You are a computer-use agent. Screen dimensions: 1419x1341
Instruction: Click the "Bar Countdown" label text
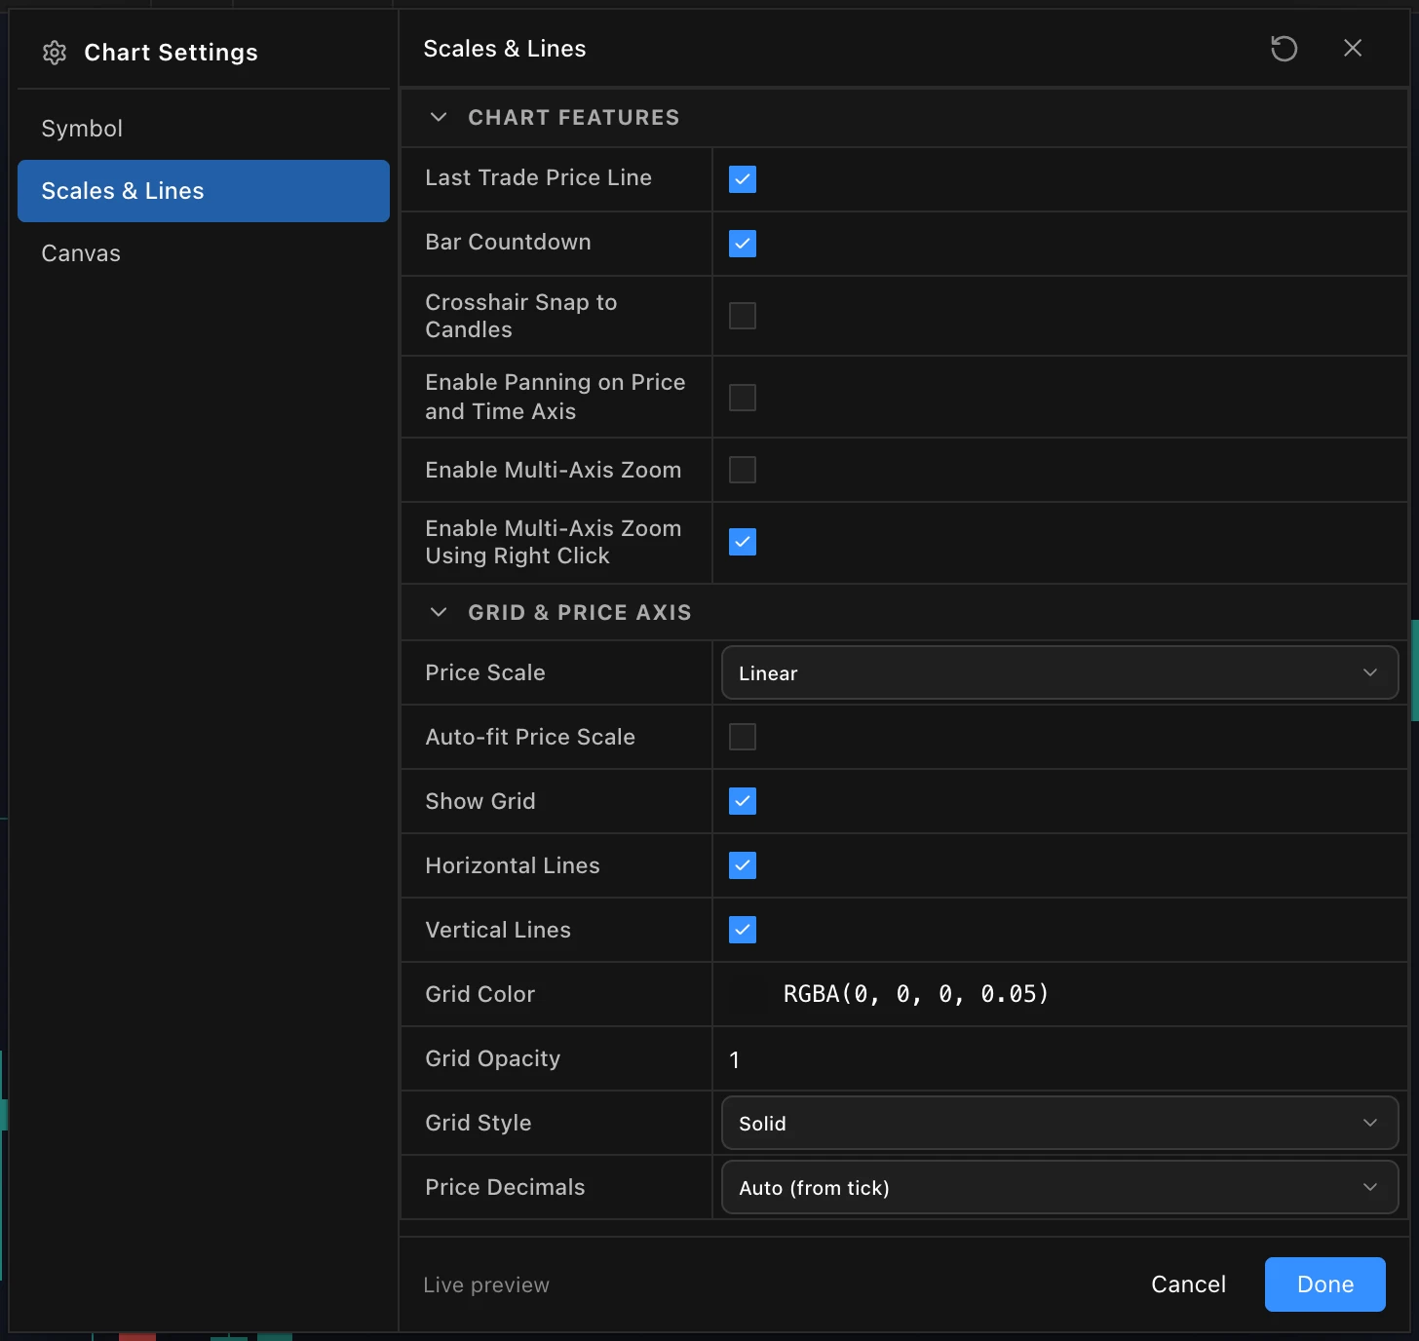[x=508, y=242]
